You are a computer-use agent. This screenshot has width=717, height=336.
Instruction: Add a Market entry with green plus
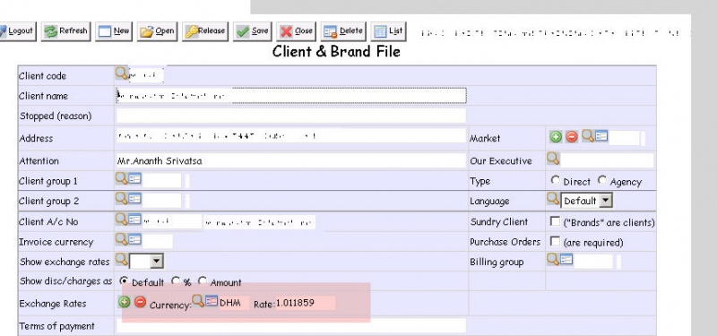coord(556,137)
